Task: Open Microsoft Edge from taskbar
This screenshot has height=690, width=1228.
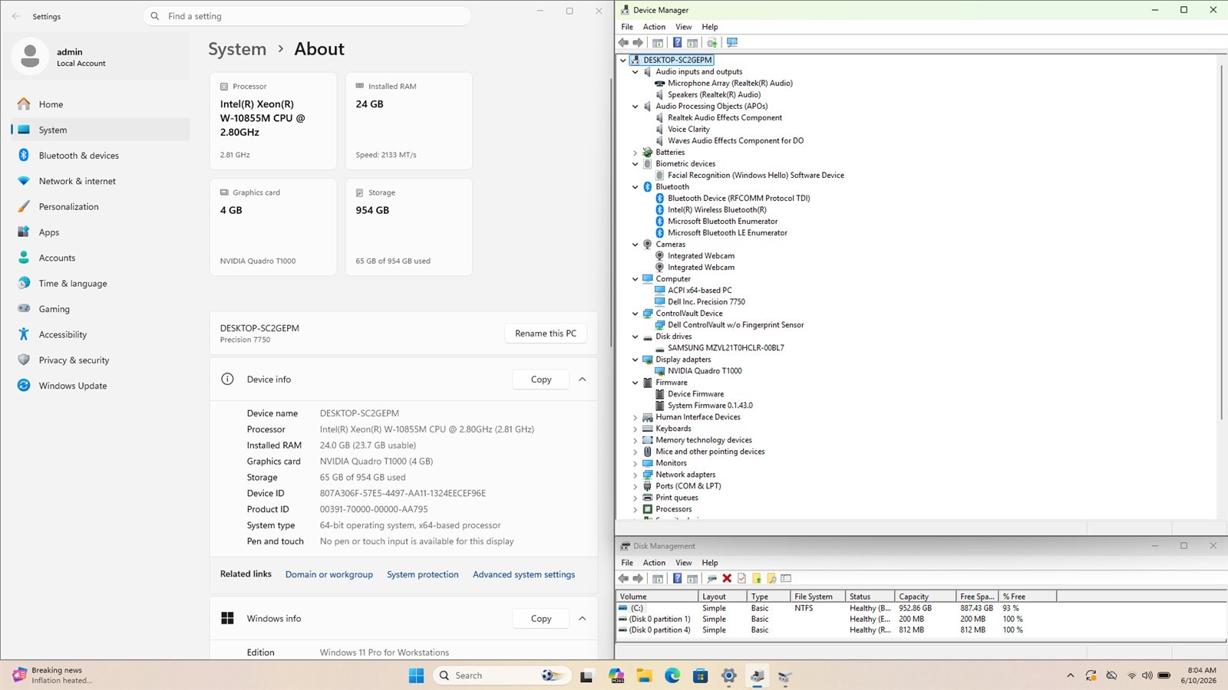Action: pos(672,675)
